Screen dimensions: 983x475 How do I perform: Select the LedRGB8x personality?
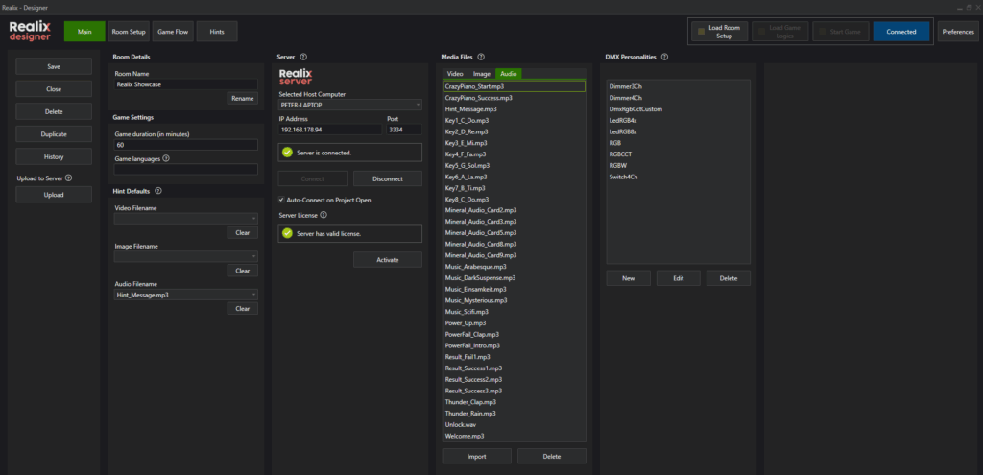pyautogui.click(x=679, y=131)
